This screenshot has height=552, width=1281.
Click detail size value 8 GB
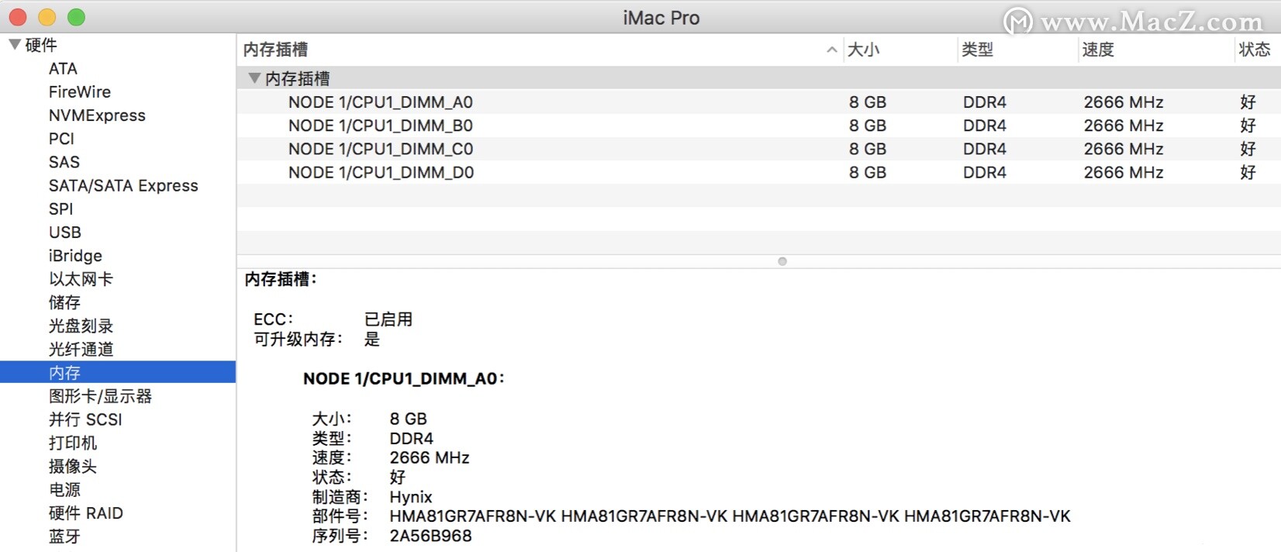(x=408, y=419)
